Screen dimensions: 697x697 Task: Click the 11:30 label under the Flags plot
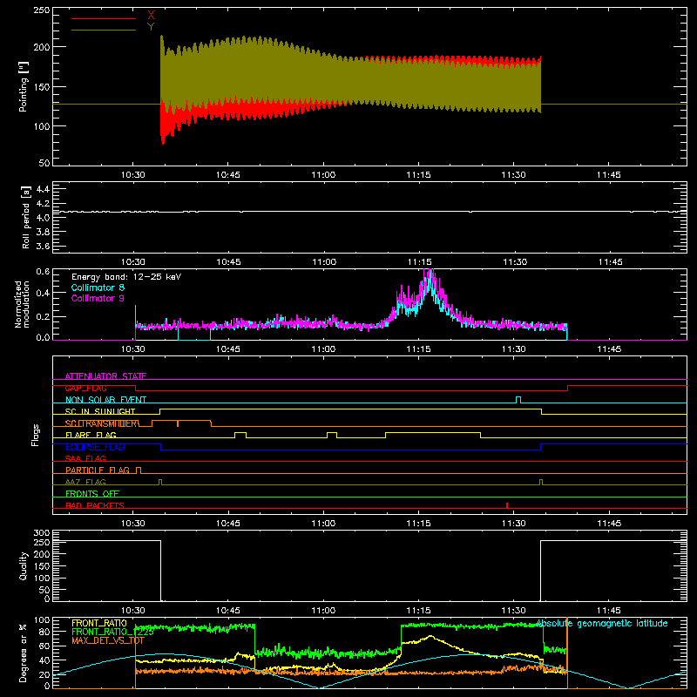tap(514, 524)
